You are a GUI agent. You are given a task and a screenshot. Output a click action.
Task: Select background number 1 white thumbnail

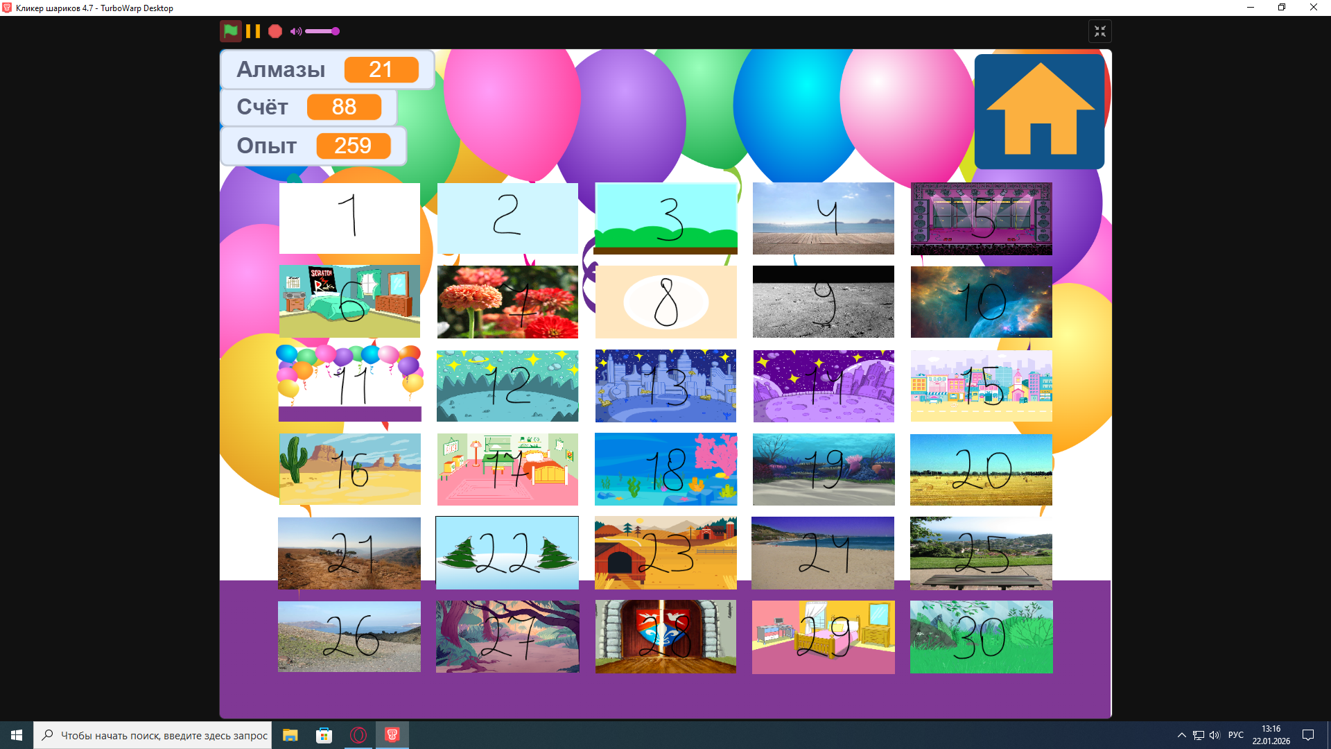pos(349,218)
